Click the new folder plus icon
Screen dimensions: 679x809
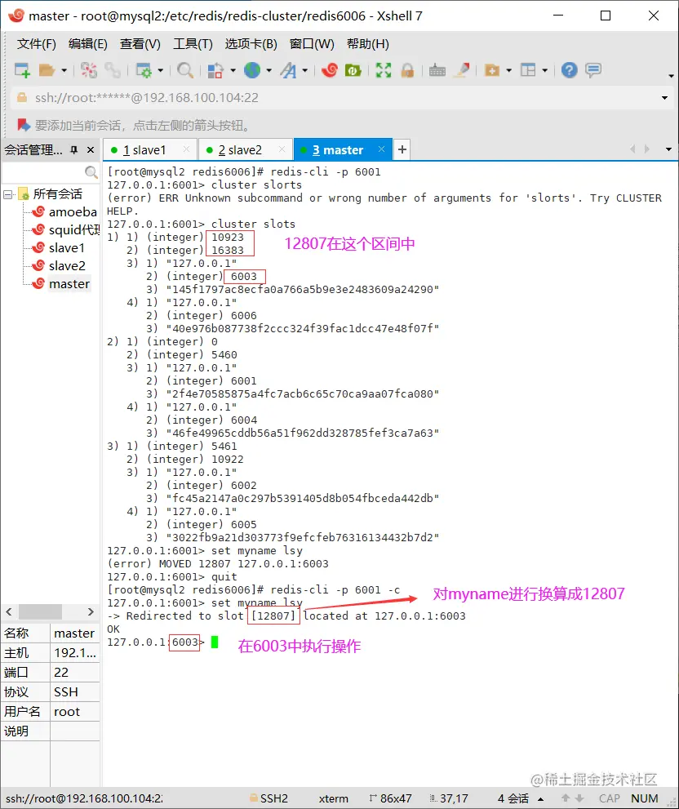(492, 70)
